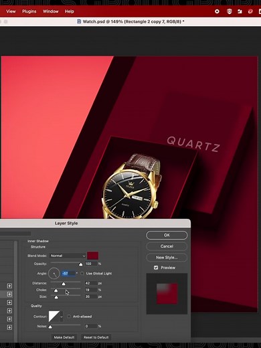
Task: Click the screen record icon in menu bar
Action: (217, 11)
